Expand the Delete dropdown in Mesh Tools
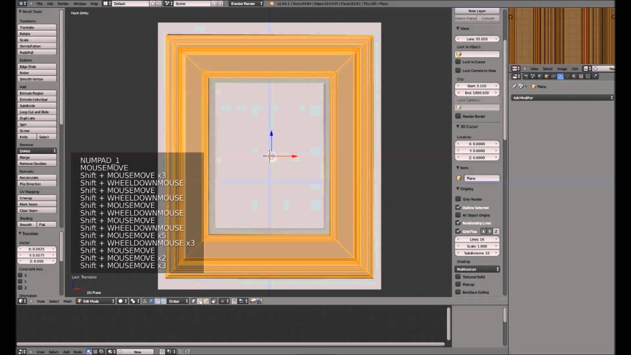 [37, 151]
